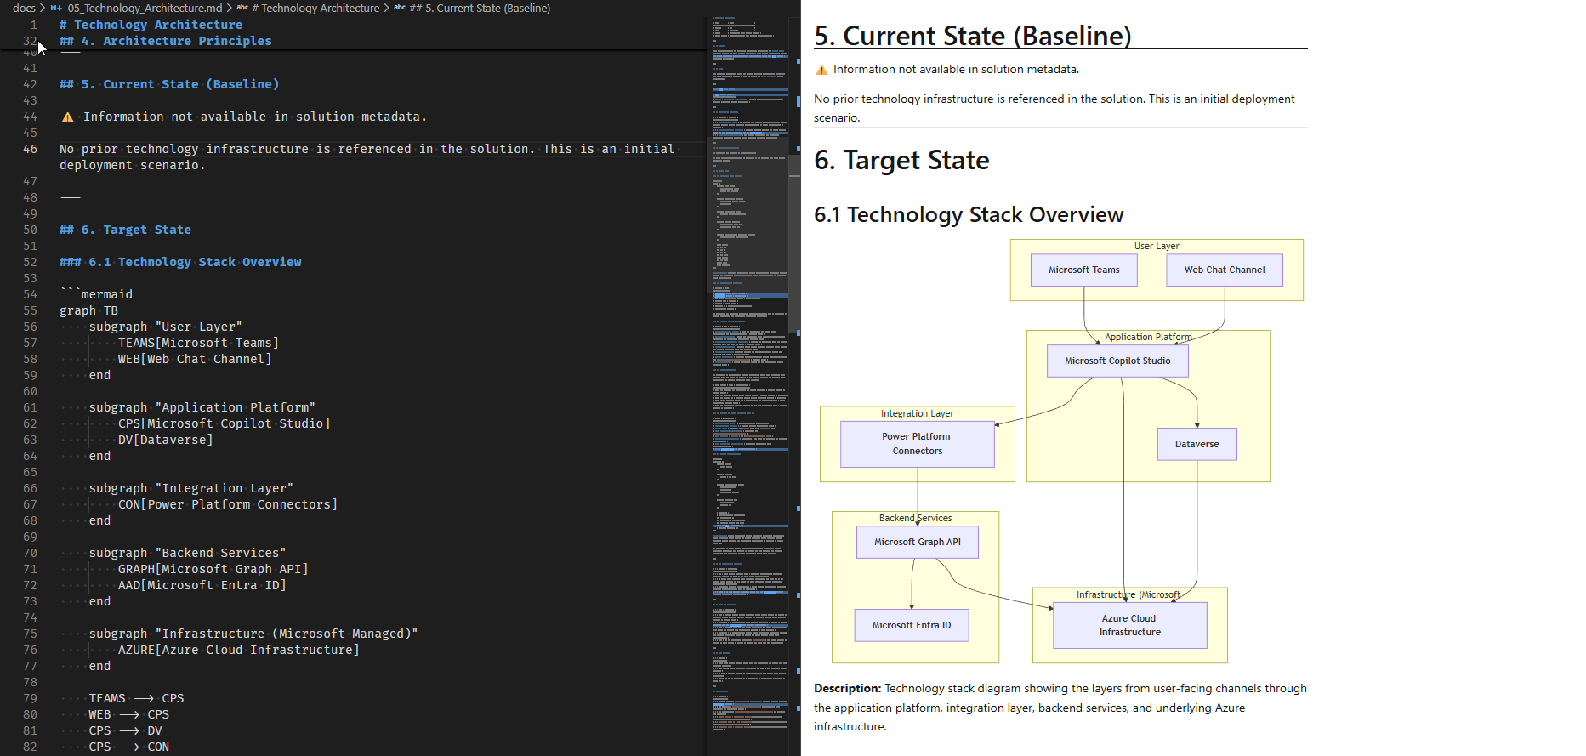This screenshot has width=1586, height=756.
Task: Click 'subgraph "User Layer"' code line
Action: pyautogui.click(x=165, y=327)
